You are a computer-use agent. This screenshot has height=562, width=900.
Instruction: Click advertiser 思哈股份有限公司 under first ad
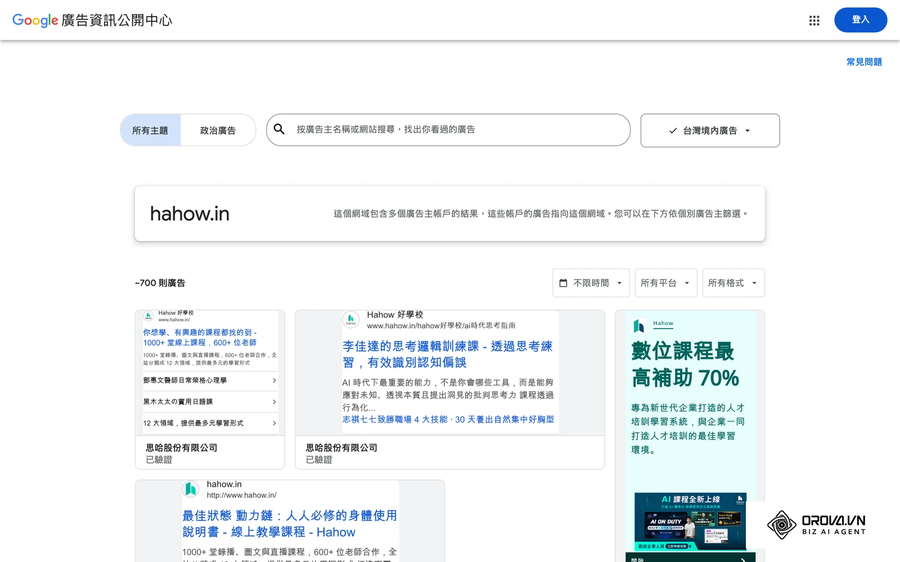[182, 448]
